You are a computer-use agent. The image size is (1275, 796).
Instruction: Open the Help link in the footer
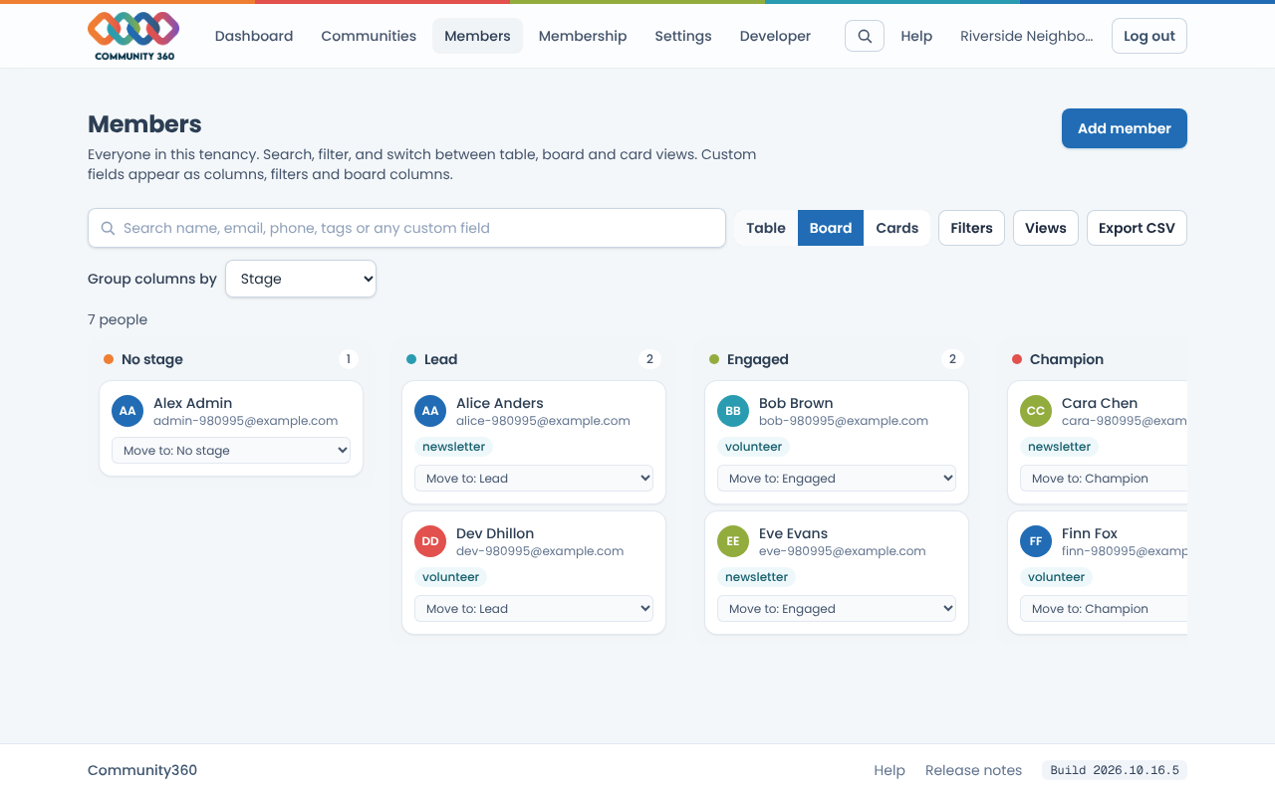(890, 770)
